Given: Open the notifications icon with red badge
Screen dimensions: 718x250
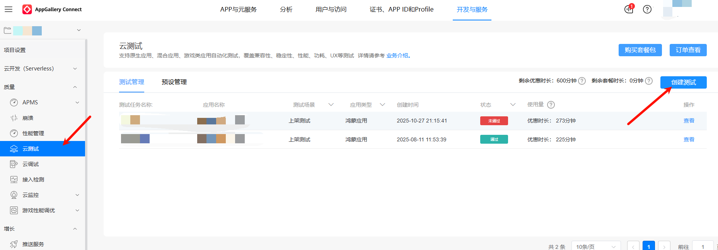Looking at the screenshot, I should pyautogui.click(x=629, y=9).
